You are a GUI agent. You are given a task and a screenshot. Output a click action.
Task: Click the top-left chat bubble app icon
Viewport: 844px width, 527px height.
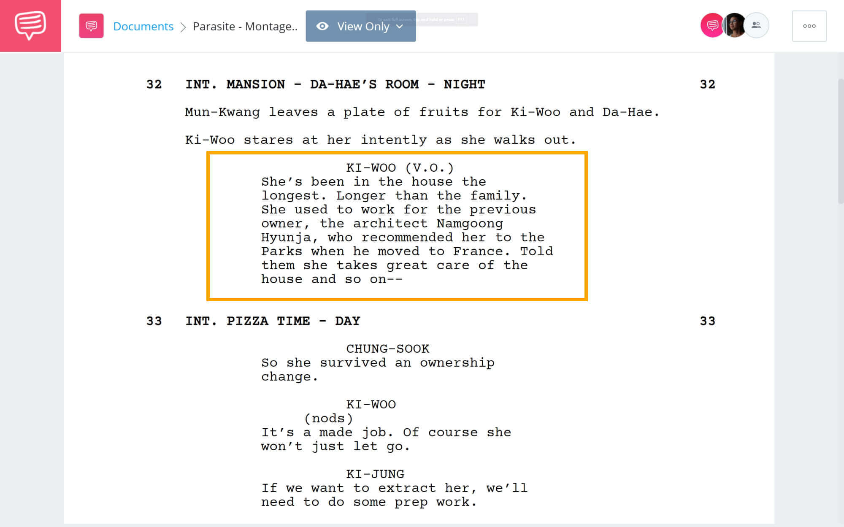[30, 25]
